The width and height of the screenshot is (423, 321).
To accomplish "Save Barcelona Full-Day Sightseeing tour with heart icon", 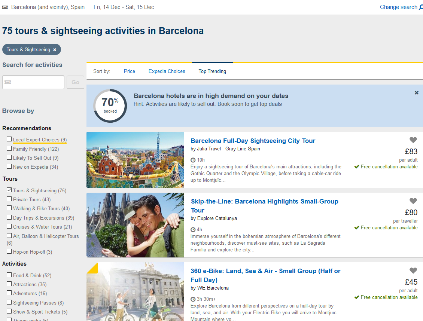I will (413, 140).
